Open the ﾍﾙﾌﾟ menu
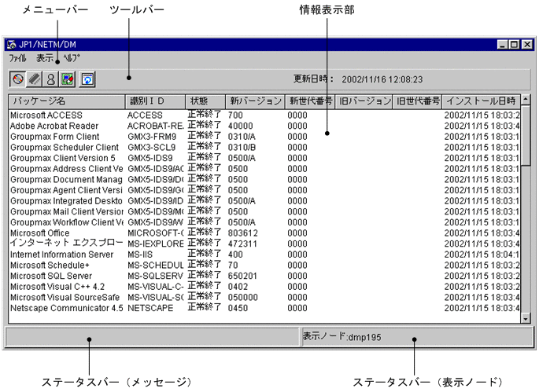The width and height of the screenshot is (539, 392). pos(72,58)
